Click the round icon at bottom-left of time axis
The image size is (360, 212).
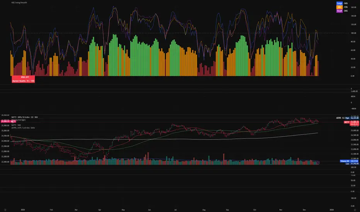(5, 210)
